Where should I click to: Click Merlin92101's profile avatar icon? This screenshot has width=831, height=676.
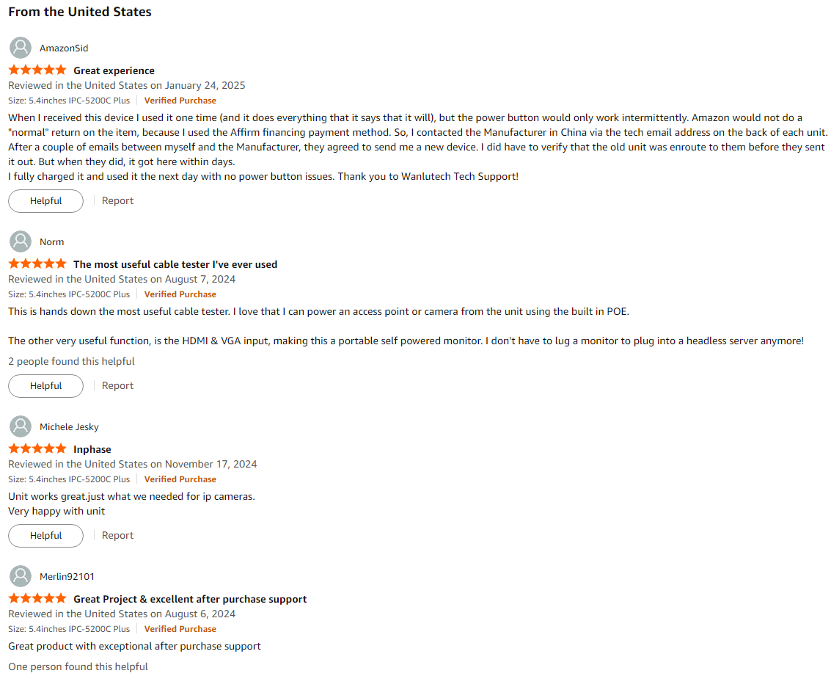click(21, 575)
